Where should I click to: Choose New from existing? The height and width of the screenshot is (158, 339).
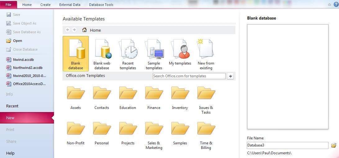click(206, 54)
